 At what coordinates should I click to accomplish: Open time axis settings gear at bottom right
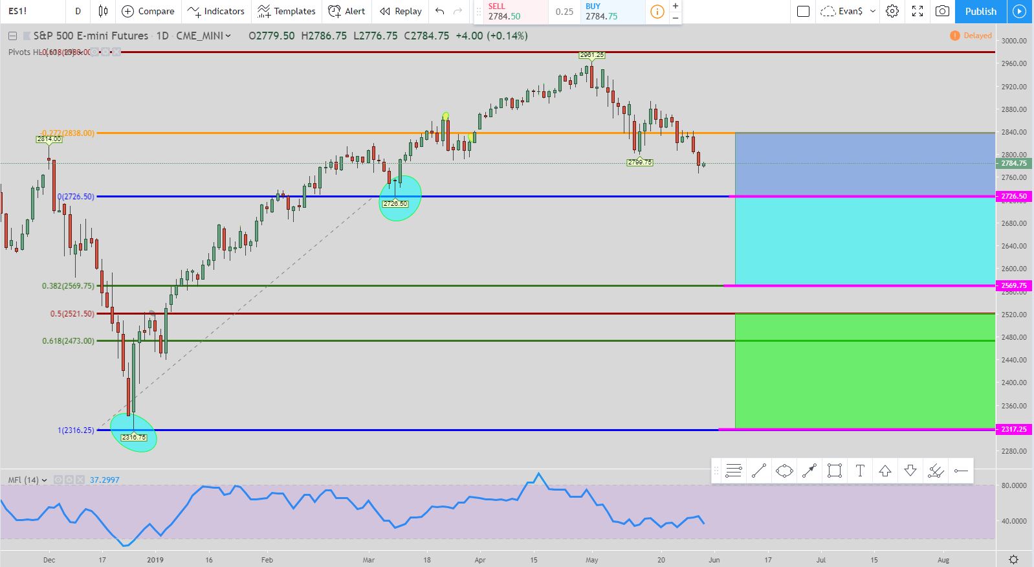click(x=1014, y=559)
